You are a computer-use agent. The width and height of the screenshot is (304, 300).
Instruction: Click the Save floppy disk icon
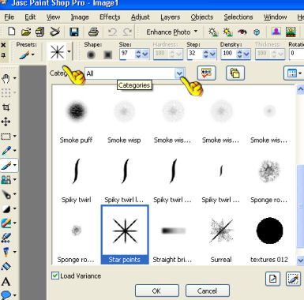point(74,32)
